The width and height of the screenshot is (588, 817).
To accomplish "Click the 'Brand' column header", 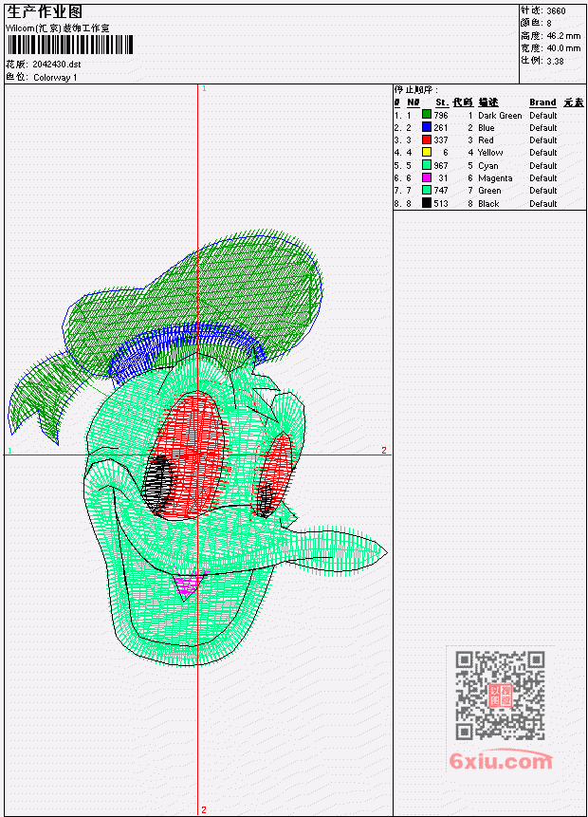I will pyautogui.click(x=542, y=102).
